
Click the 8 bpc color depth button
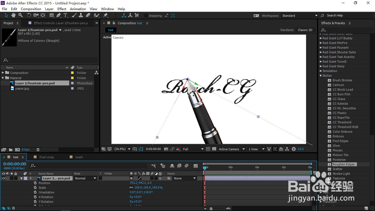26,150
